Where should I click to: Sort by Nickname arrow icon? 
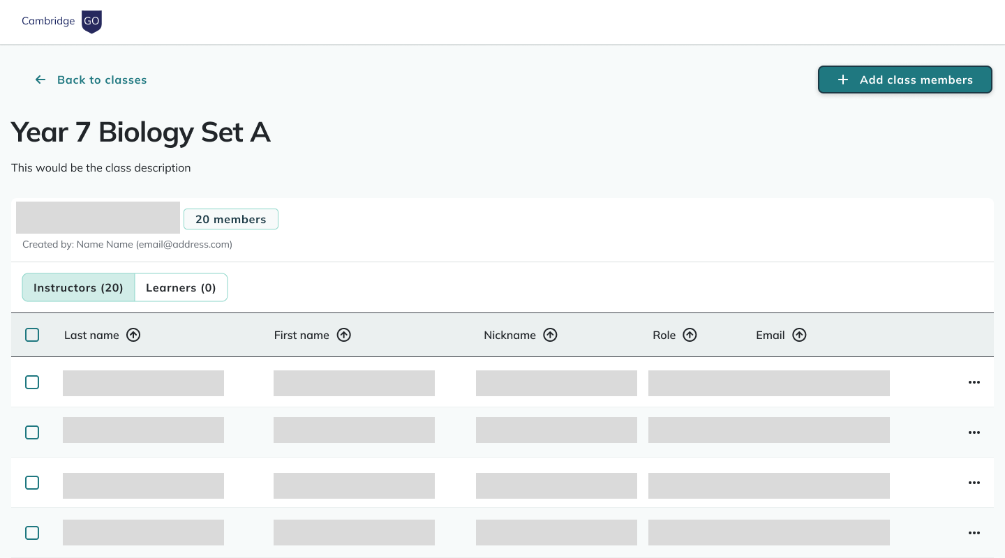point(550,335)
